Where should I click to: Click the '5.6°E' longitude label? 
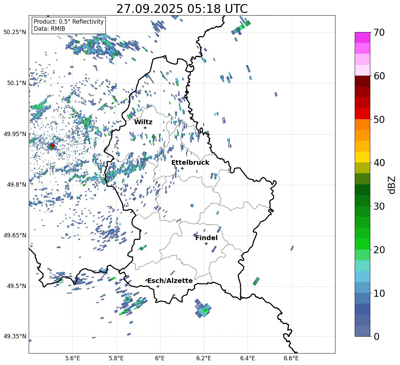pyautogui.click(x=72, y=358)
